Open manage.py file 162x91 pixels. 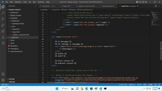tap(14, 49)
